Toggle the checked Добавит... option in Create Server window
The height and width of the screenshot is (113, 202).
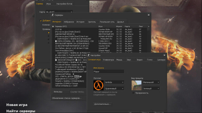[x=41, y=21]
